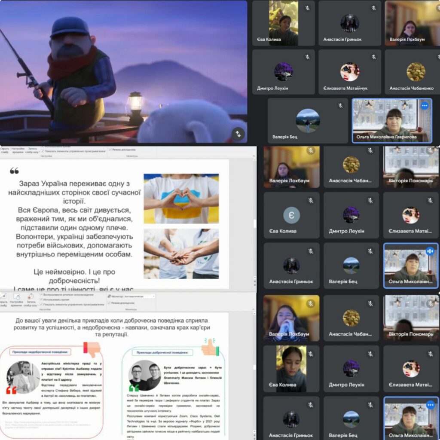Viewport: 440px width, 440px height.
Task: Click the Запись слайд-шоу record icon, lower ribbon
Action: pyautogui.click(x=31, y=296)
